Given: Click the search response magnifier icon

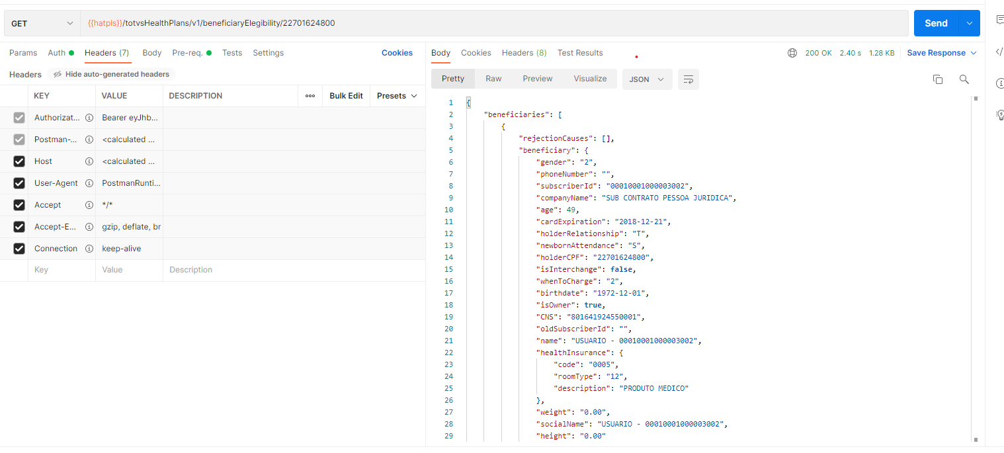Looking at the screenshot, I should coord(964,79).
